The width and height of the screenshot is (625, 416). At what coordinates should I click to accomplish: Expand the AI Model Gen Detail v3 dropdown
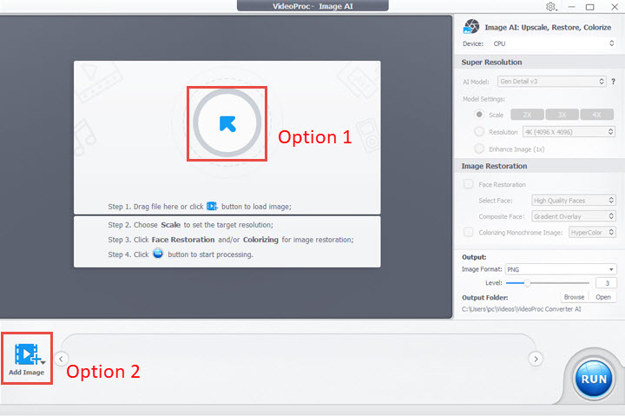[552, 82]
